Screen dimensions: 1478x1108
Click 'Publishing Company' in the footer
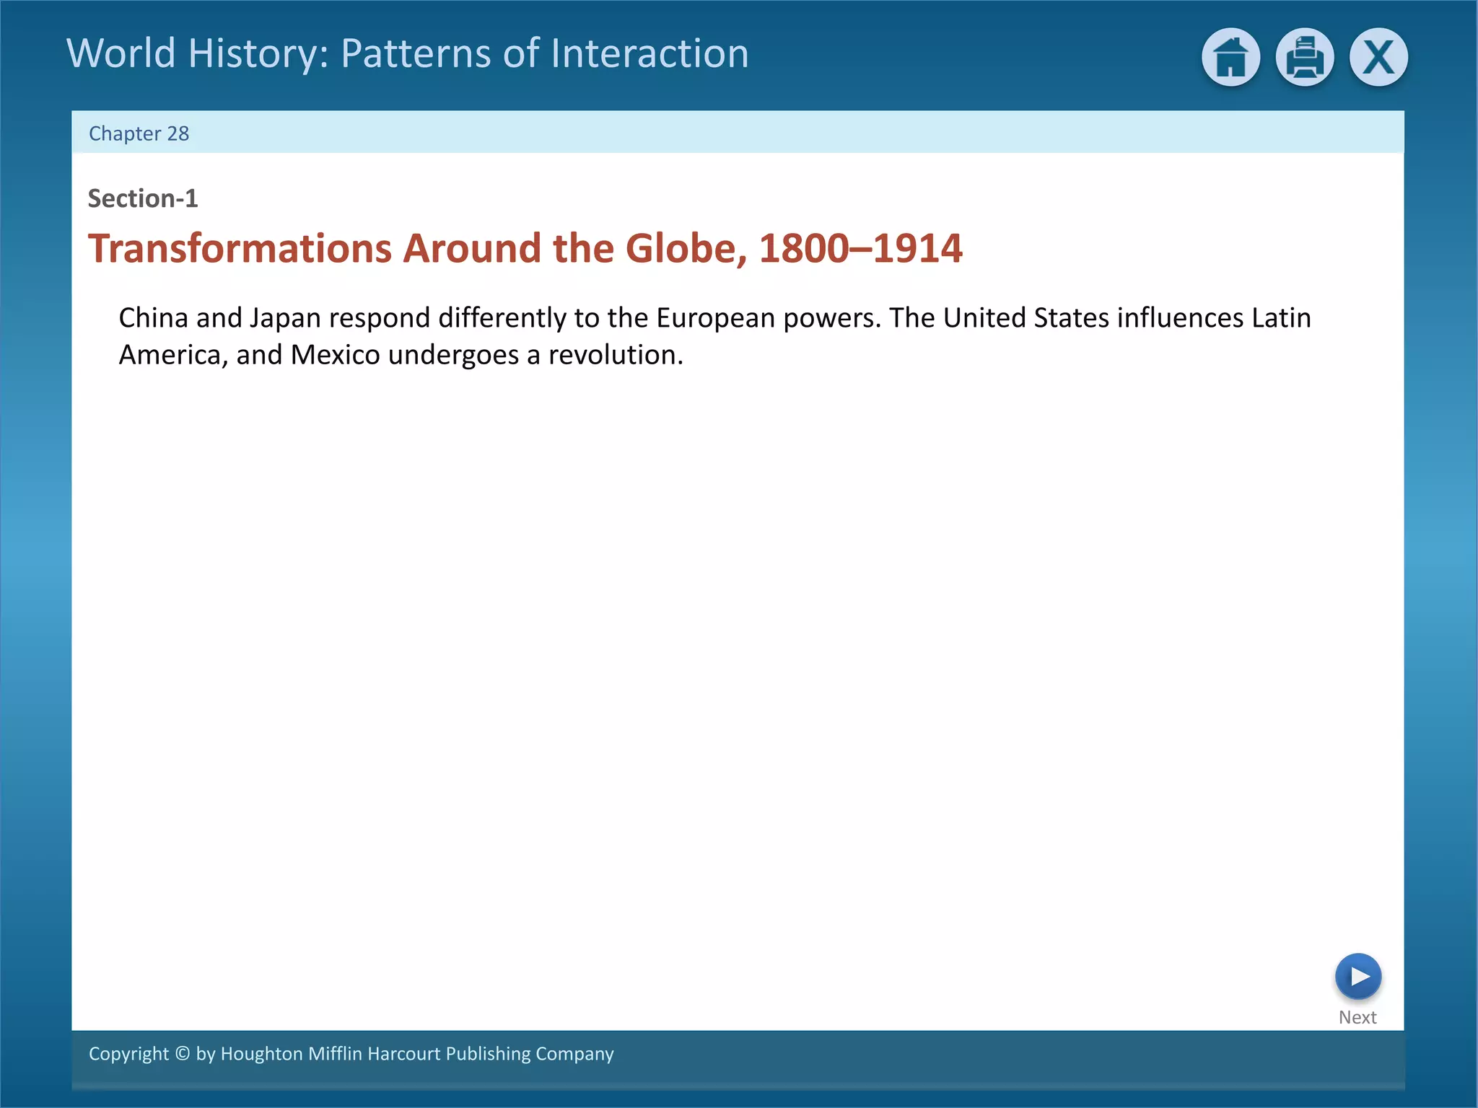pos(530,1054)
